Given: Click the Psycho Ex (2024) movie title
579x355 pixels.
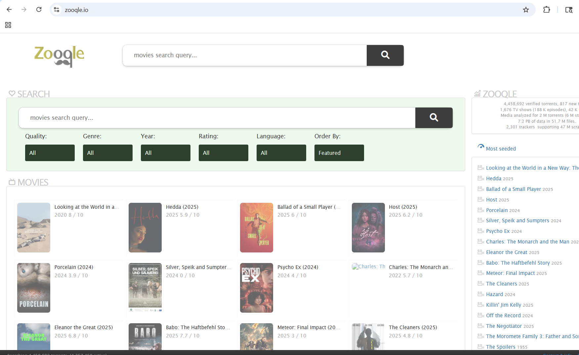Looking at the screenshot, I should 298,267.
